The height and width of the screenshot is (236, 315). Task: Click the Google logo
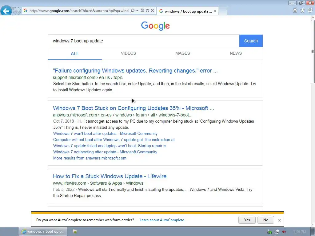click(155, 26)
